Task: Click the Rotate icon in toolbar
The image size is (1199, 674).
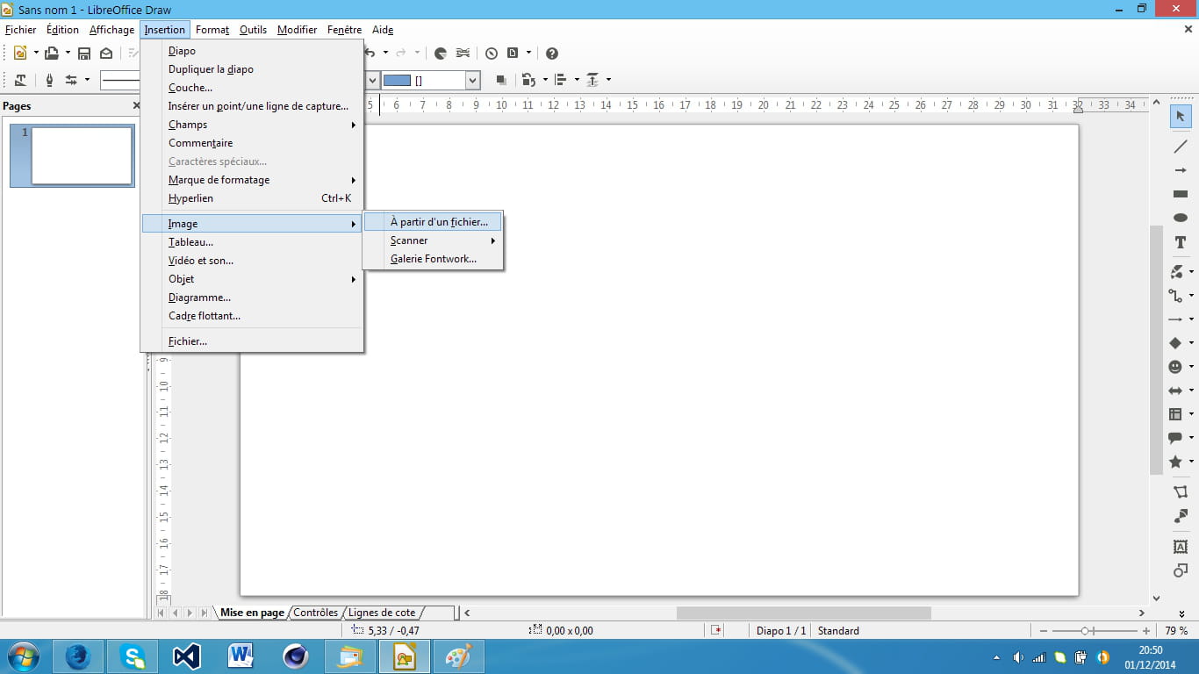Action: pos(528,80)
